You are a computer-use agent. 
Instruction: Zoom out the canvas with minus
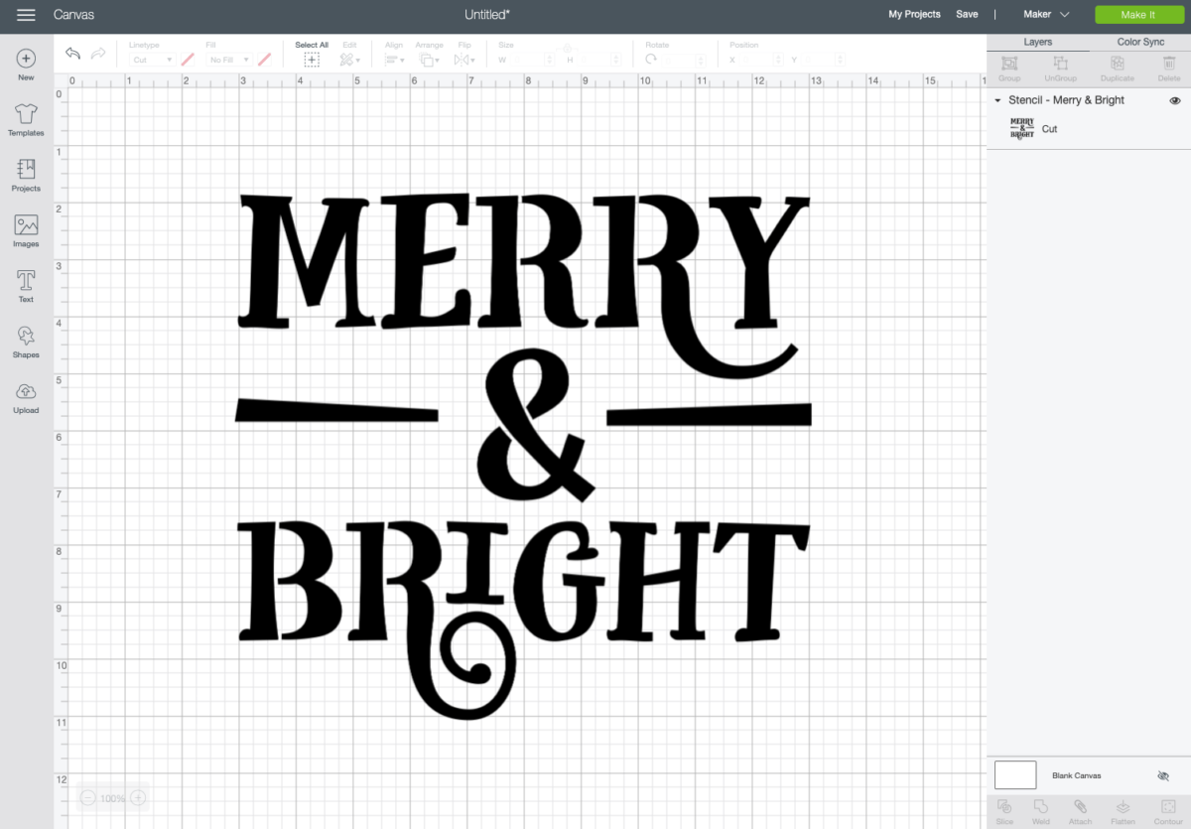point(87,798)
